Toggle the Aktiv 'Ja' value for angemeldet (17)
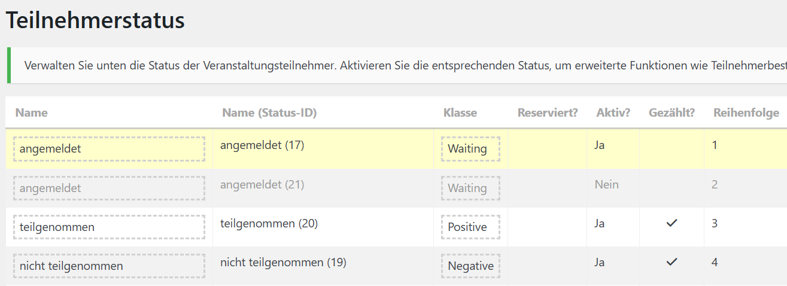The image size is (787, 286). tap(600, 145)
